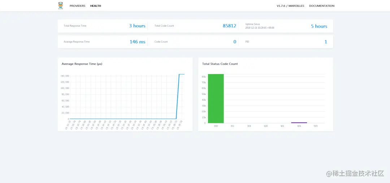Image resolution: width=390 pixels, height=183 pixels.
Task: Click the purple 404 status bar
Action: (x=299, y=123)
